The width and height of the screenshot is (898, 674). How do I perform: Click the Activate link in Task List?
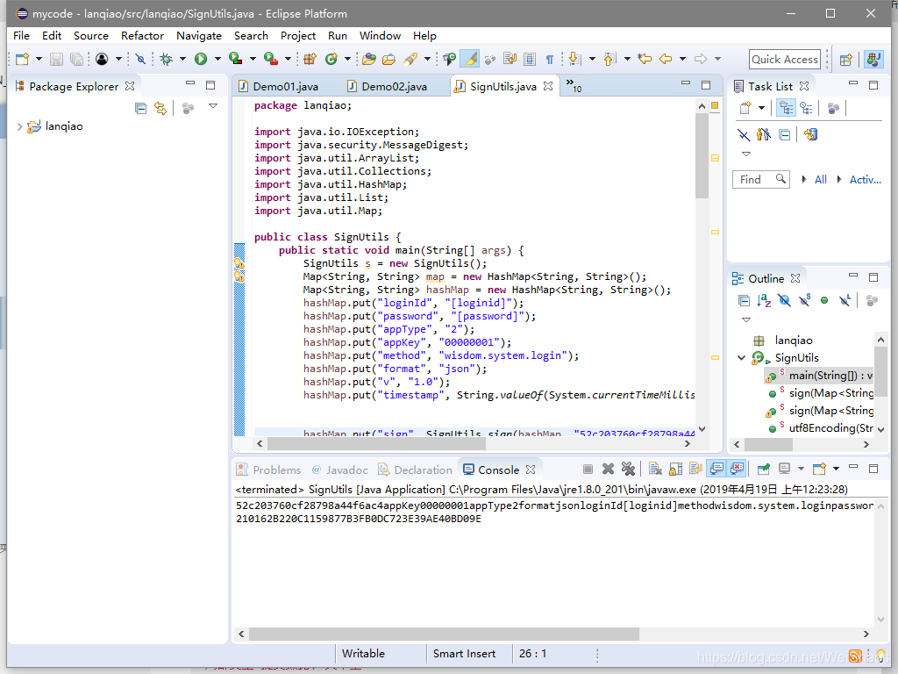click(x=865, y=179)
